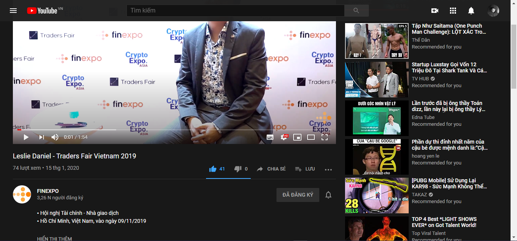Click the '3,26 N người đăng ký' subscriber text
This screenshot has height=241, width=517.
coord(60,198)
